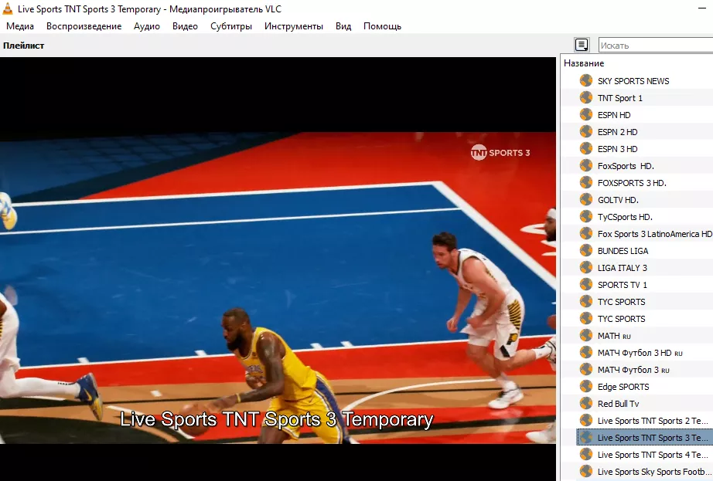Focus the Искать search field
The width and height of the screenshot is (713, 481).
coord(656,46)
